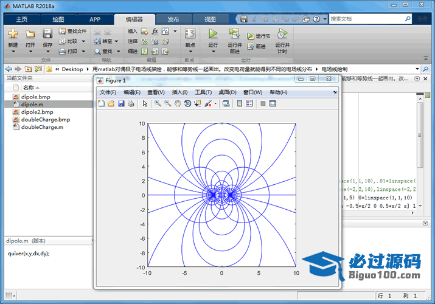Click the Save (保存) floppy icon in the ribbon

tap(47, 33)
